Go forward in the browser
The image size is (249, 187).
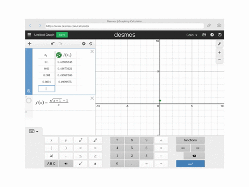(40, 25)
